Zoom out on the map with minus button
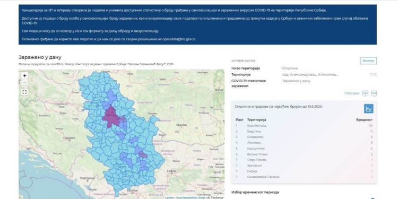 24,82
